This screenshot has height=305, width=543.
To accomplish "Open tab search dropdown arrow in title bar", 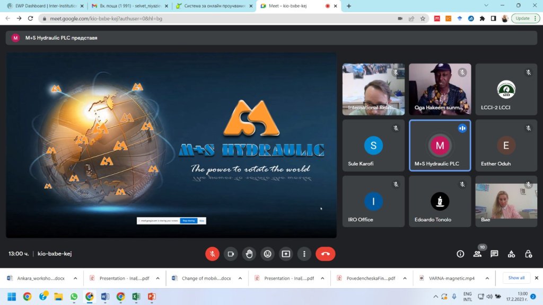I will tap(486, 5).
